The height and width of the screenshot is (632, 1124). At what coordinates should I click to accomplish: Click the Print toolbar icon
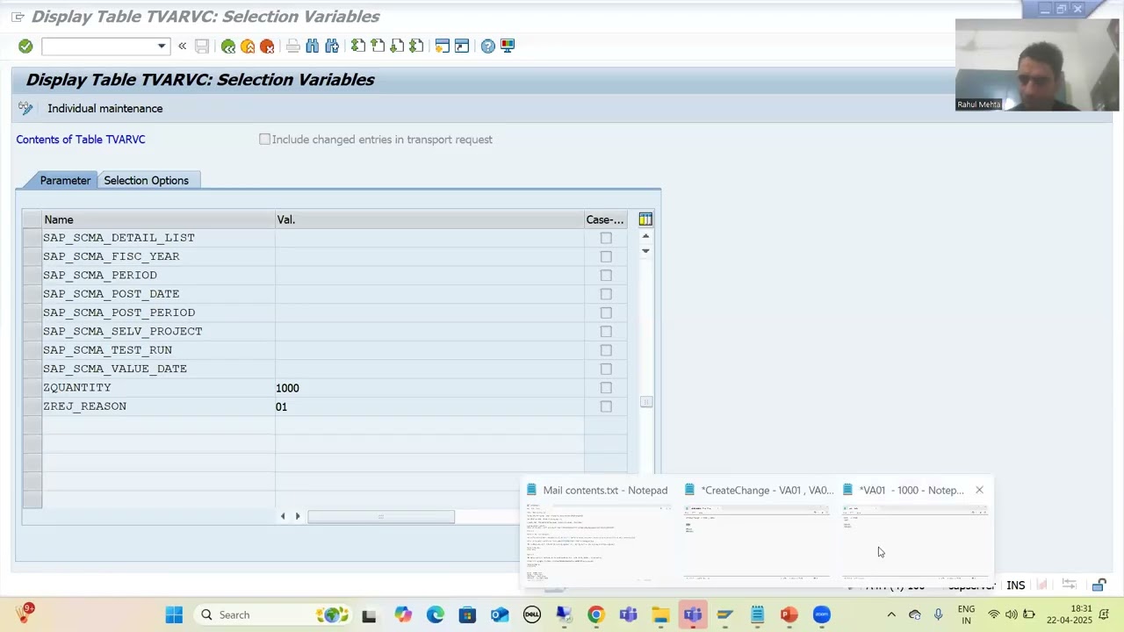[293, 46]
